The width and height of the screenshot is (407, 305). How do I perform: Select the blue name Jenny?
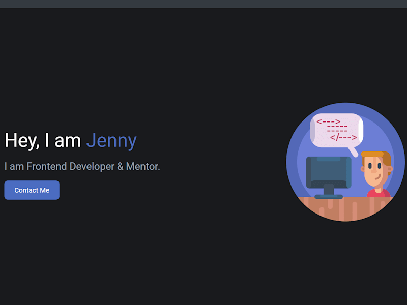point(111,141)
